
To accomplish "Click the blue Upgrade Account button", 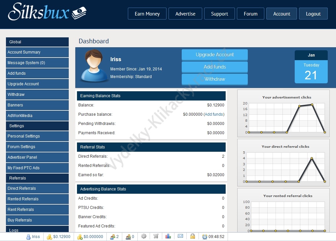I will tap(215, 55).
